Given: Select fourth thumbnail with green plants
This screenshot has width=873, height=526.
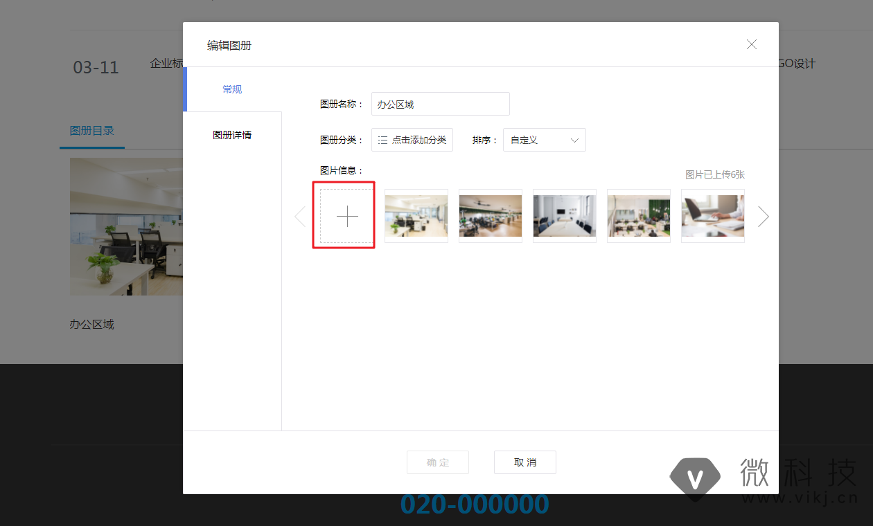Looking at the screenshot, I should click(x=639, y=216).
